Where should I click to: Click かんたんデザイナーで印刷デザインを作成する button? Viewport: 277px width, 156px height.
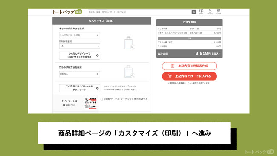tap(80, 55)
